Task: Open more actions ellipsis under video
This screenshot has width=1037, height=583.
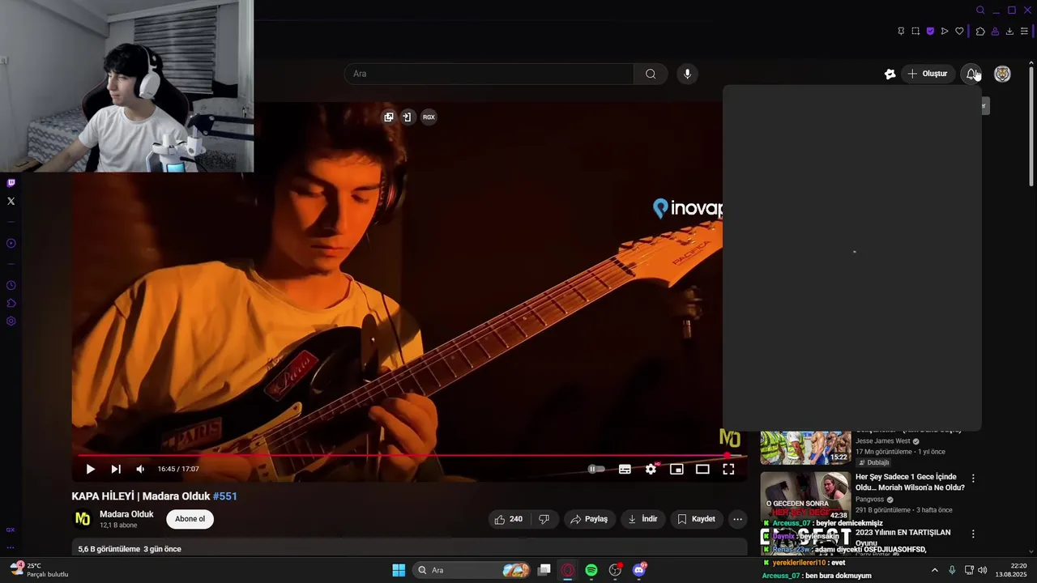Action: [737, 519]
